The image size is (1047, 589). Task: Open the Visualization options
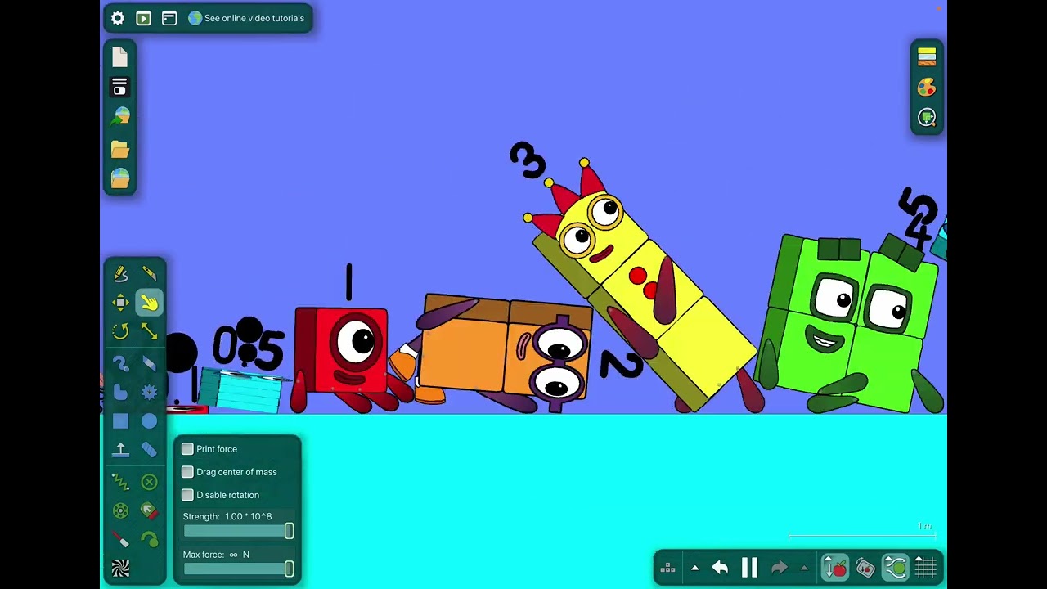927,117
